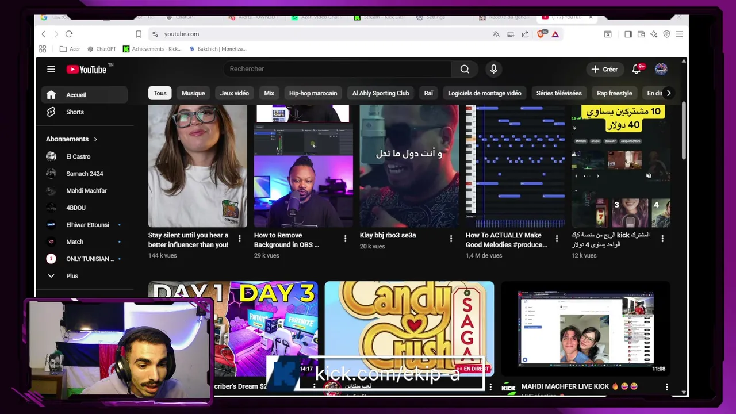Open El Castro subscription channel
The height and width of the screenshot is (414, 736).
tap(85, 156)
